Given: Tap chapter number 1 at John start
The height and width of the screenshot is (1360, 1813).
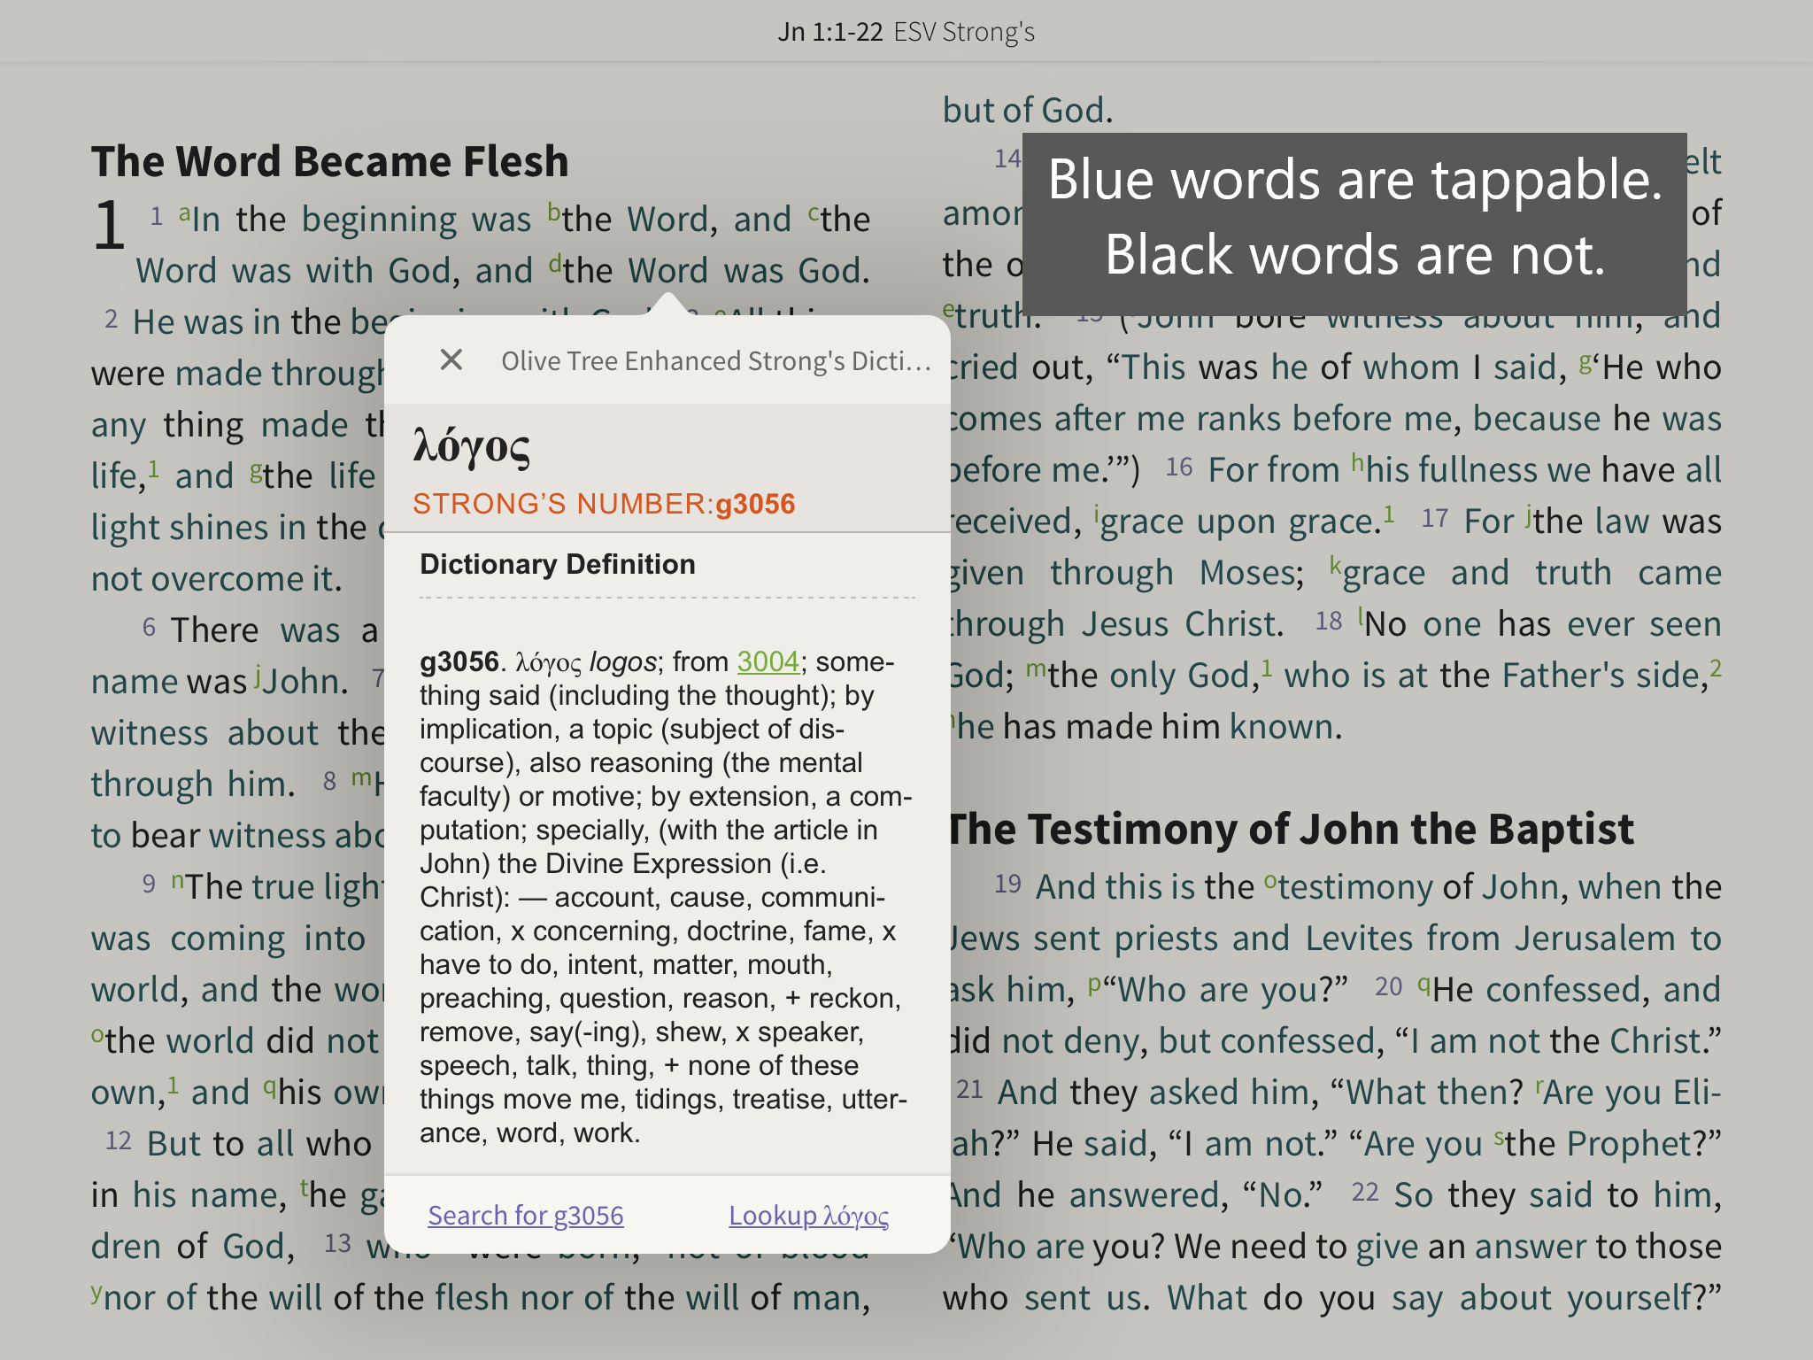Looking at the screenshot, I should point(109,224).
